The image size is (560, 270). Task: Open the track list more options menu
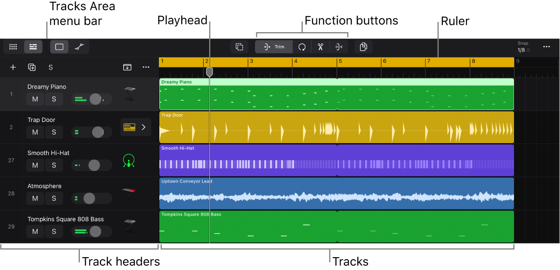pos(146,67)
